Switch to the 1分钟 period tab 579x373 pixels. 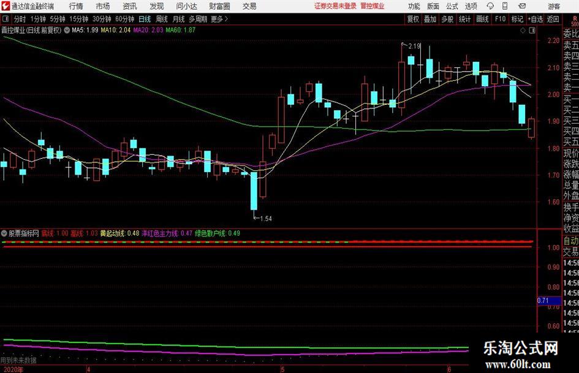point(38,19)
